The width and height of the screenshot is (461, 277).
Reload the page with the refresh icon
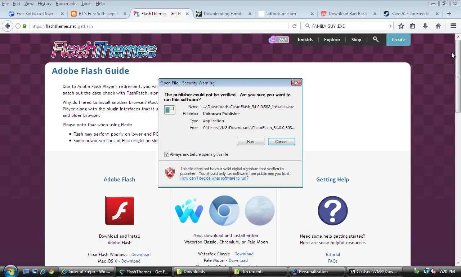[x=294, y=26]
